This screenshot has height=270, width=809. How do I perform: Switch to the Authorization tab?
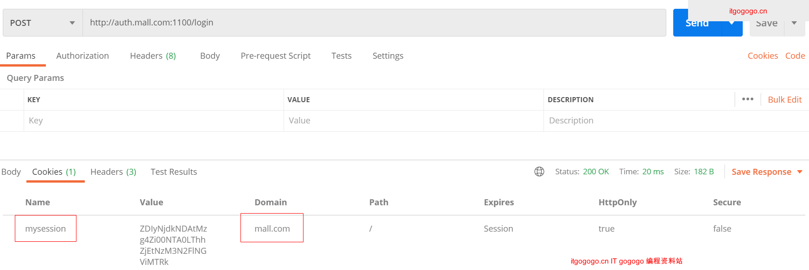82,55
